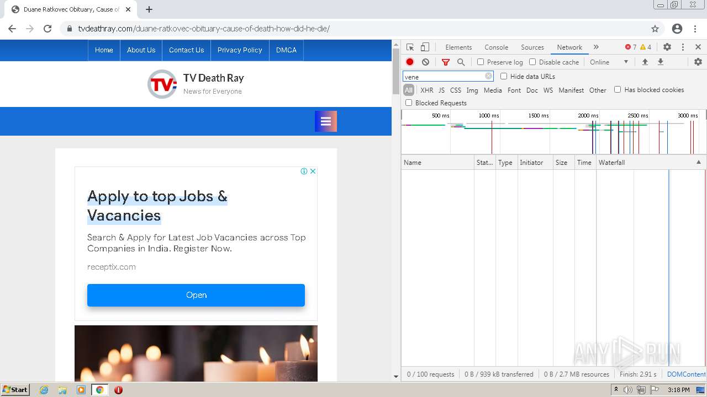Click the page vertical scrollbar thumb
This screenshot has height=397, width=707.
395,71
